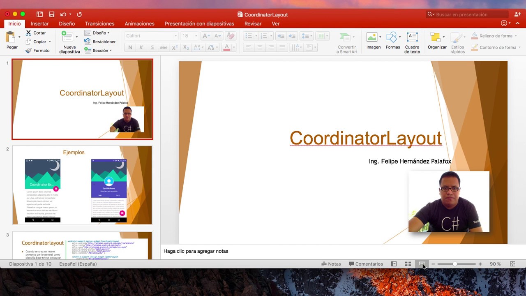Switch to normal view in the status bar
Viewport: 526px width, 296px height.
(x=394, y=264)
